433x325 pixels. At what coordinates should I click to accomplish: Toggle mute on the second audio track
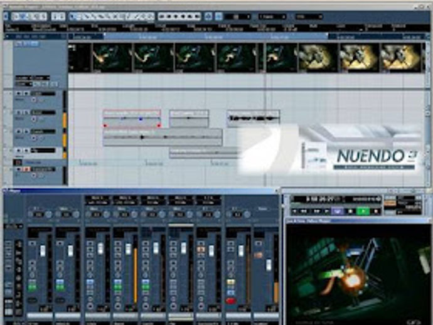(x=19, y=112)
